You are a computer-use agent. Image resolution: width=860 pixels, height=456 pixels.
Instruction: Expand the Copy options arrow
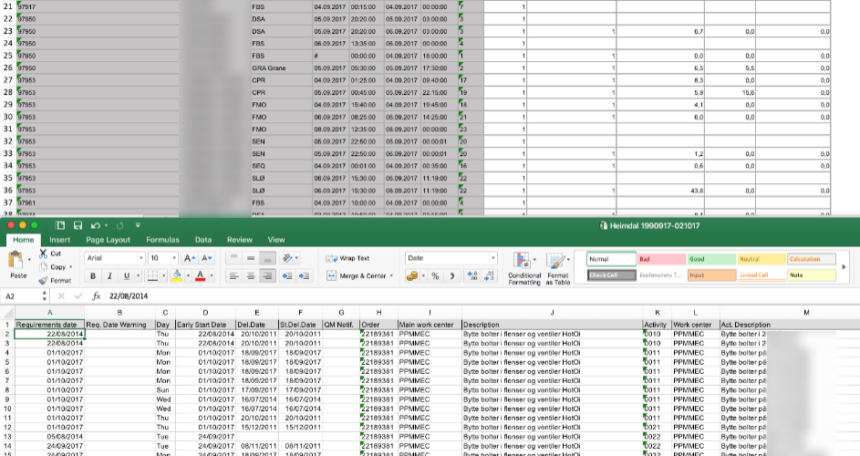point(71,267)
